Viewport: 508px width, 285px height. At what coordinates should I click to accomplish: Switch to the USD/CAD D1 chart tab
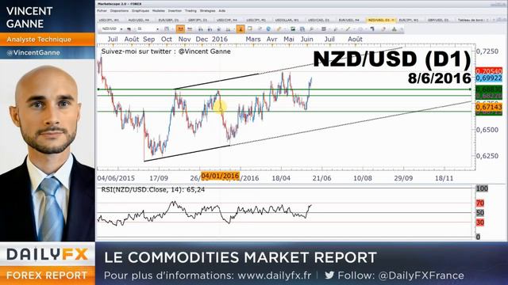coord(318,20)
